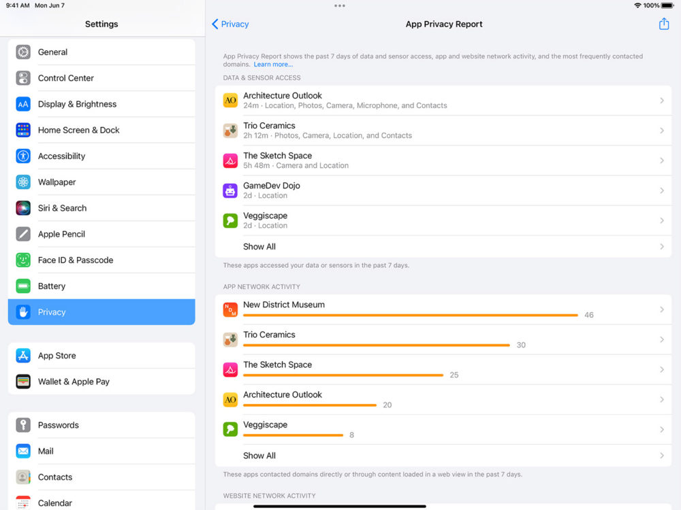Select Control Center in settings sidebar

pyautogui.click(x=66, y=78)
